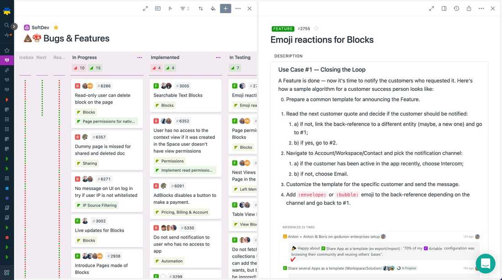Open In Progress column options menu
The height and width of the screenshot is (280, 502).
(x=140, y=58)
